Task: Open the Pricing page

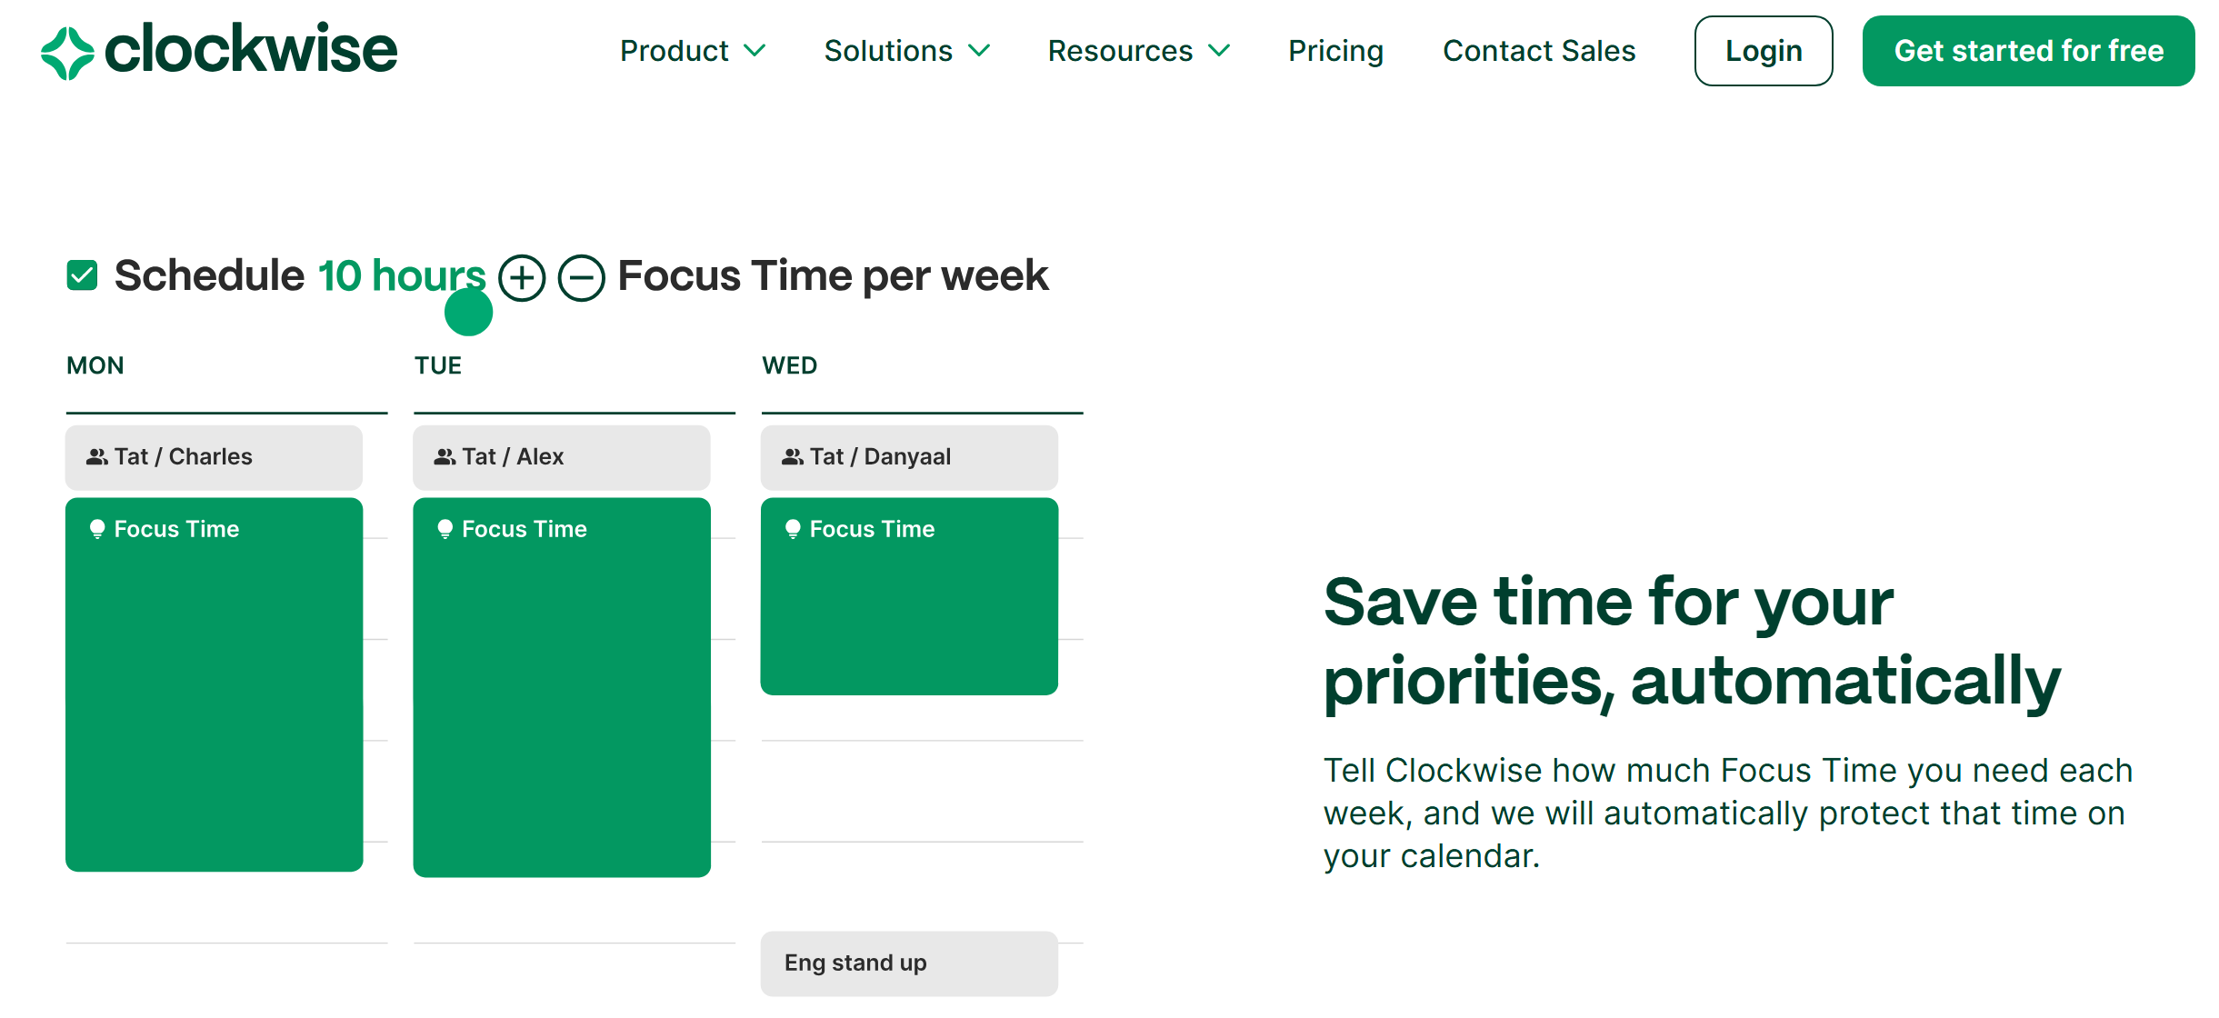Action: click(1334, 51)
